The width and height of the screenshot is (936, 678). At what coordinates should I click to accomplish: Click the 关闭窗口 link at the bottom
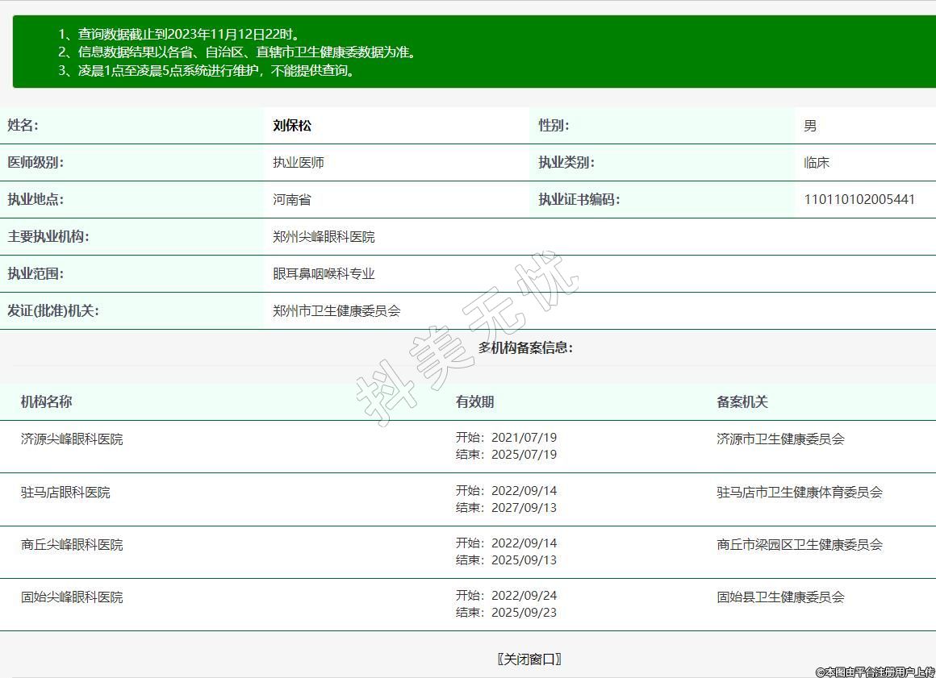click(529, 659)
